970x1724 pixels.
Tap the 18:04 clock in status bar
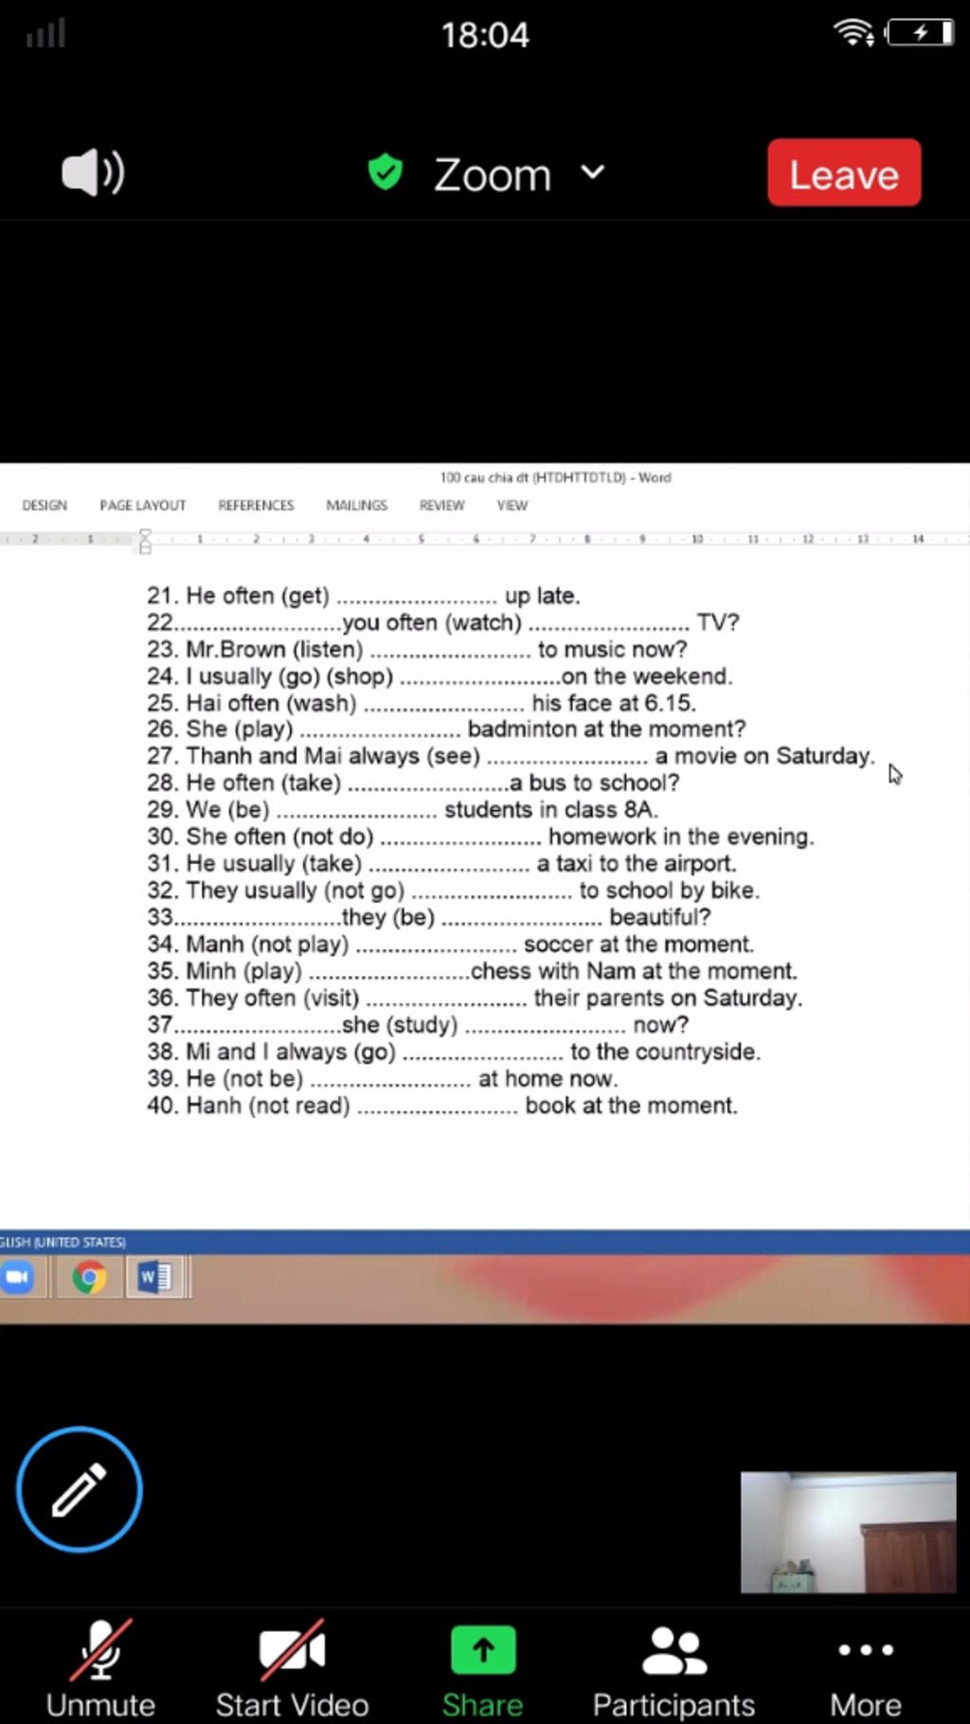tap(485, 35)
